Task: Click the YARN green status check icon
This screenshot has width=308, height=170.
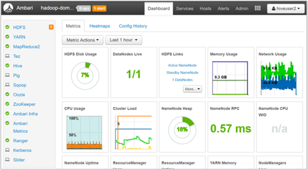Action: (x=7, y=37)
